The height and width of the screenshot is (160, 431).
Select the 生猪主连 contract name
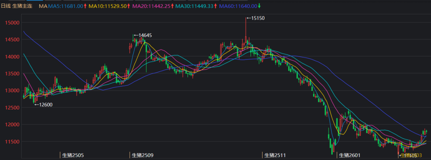point(23,6)
